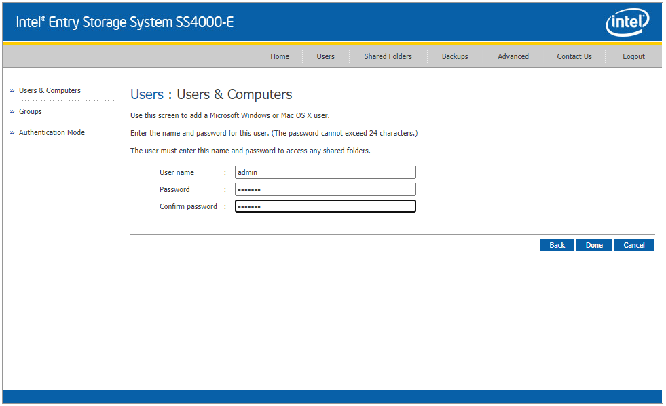666x406 pixels.
Task: Log out via the Logout link
Action: tap(633, 56)
